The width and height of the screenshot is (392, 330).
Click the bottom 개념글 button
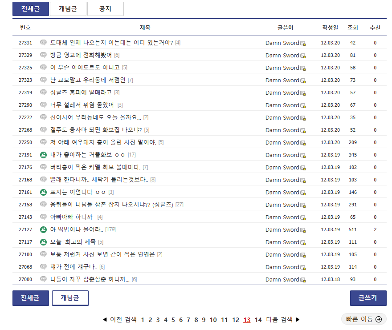pos(70,298)
